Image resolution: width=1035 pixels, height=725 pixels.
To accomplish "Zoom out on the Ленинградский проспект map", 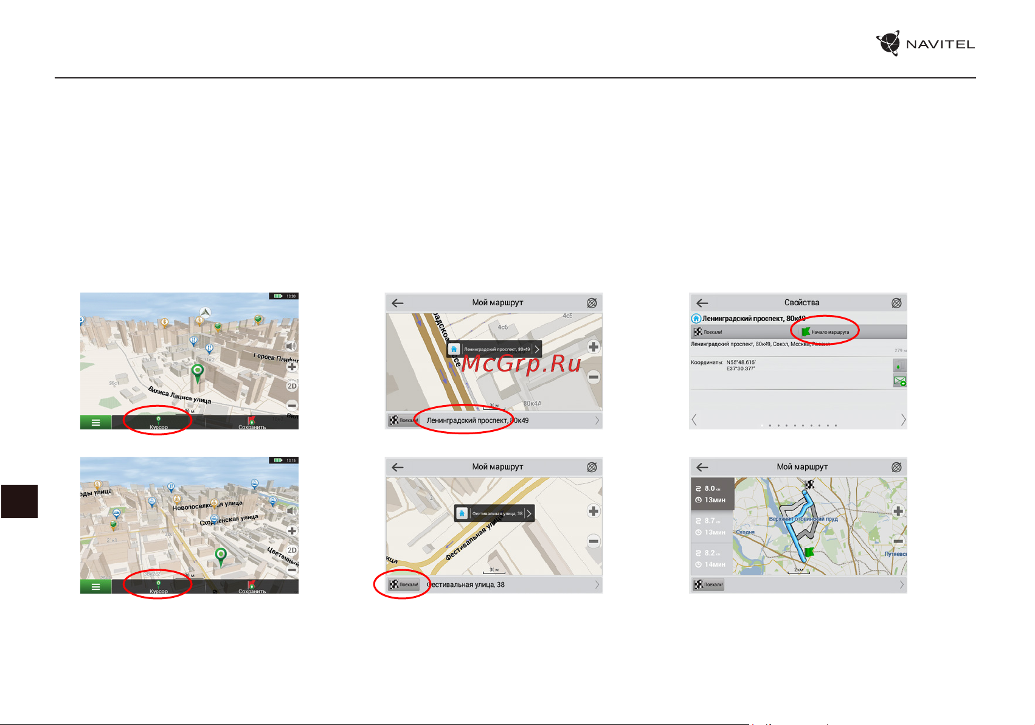I will coord(594,377).
